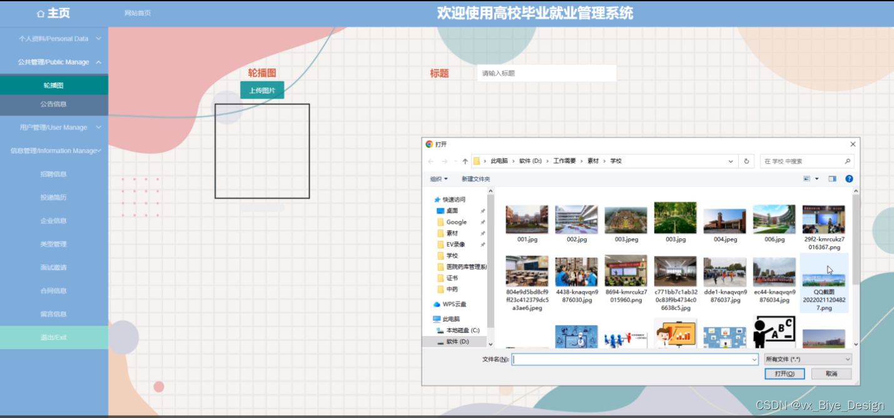Click the 本地磁盘 (C:) drive icon

(440, 330)
